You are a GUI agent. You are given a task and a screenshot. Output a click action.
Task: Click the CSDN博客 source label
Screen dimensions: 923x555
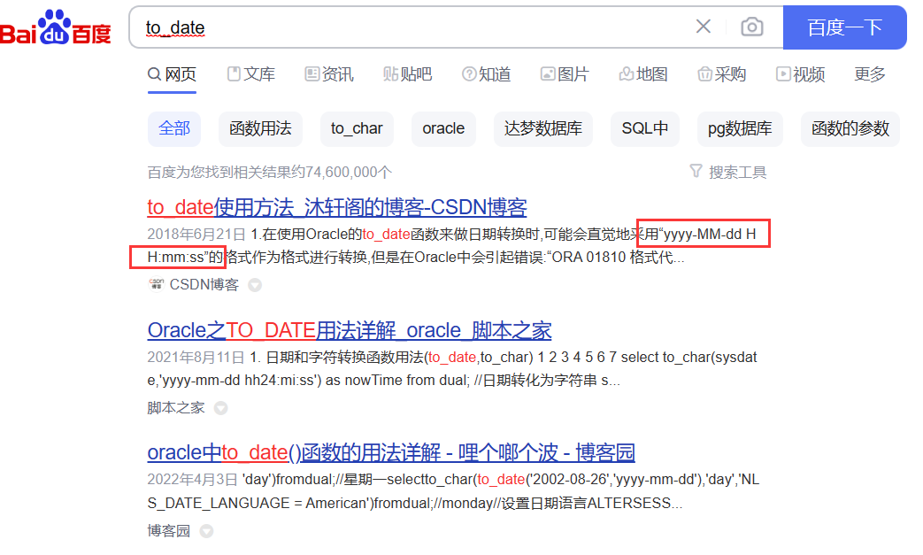pos(204,285)
